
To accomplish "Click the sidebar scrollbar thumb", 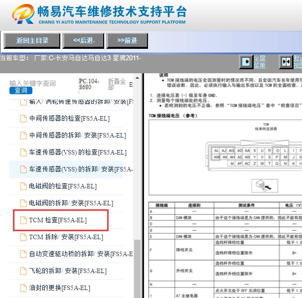I will 137,269.
